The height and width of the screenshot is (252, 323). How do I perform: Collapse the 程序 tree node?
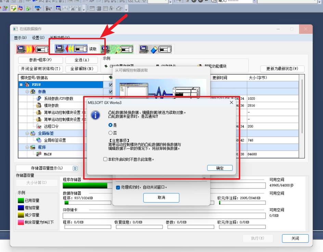coord(27,147)
